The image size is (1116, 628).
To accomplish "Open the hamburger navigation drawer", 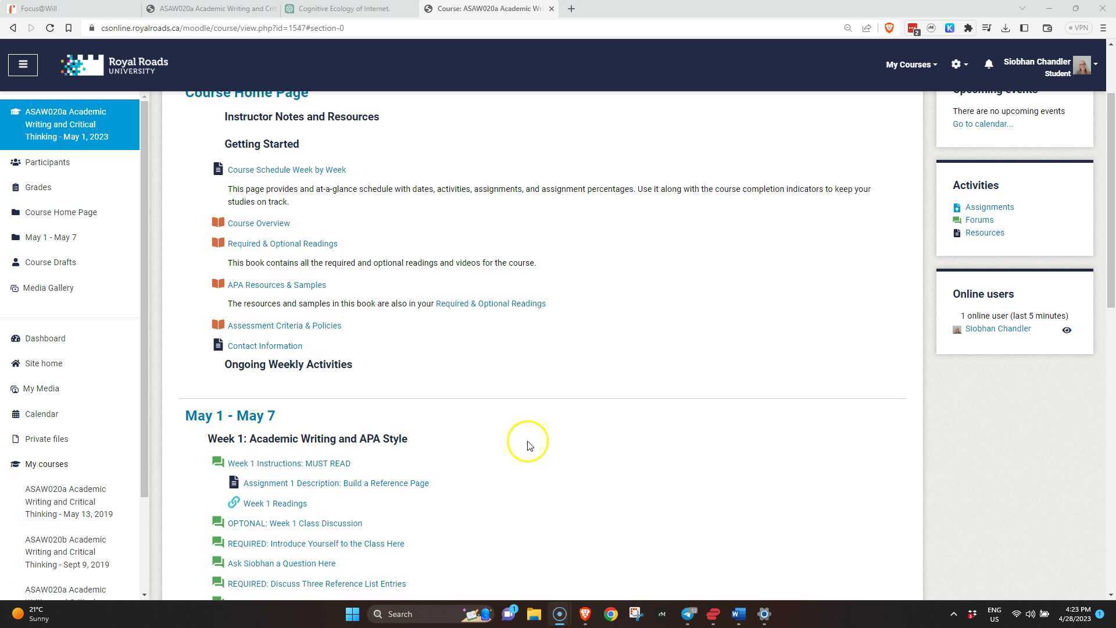I will click(23, 65).
